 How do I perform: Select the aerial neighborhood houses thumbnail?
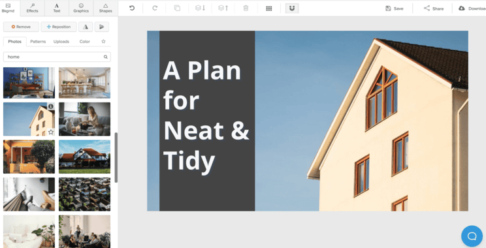click(85, 194)
